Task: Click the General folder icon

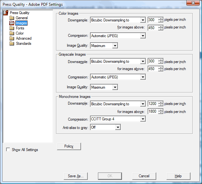Action: [x=12, y=18]
